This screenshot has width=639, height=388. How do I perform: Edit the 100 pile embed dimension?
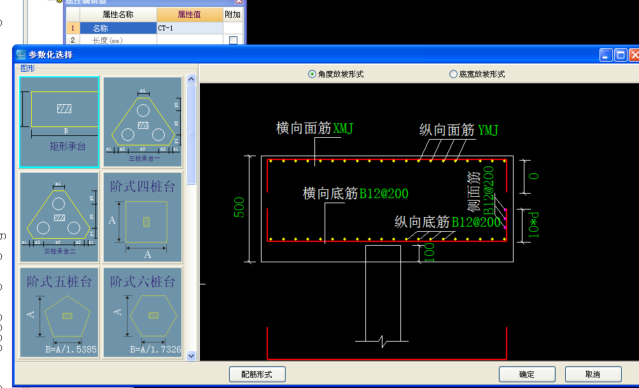coord(430,252)
